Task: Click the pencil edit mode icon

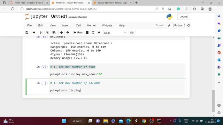Action: [169, 25]
